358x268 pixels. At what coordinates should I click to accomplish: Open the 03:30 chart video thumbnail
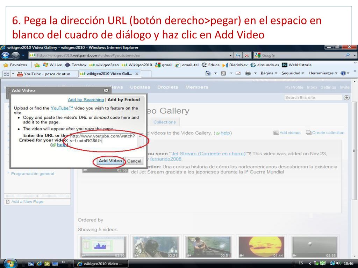pos(103,247)
